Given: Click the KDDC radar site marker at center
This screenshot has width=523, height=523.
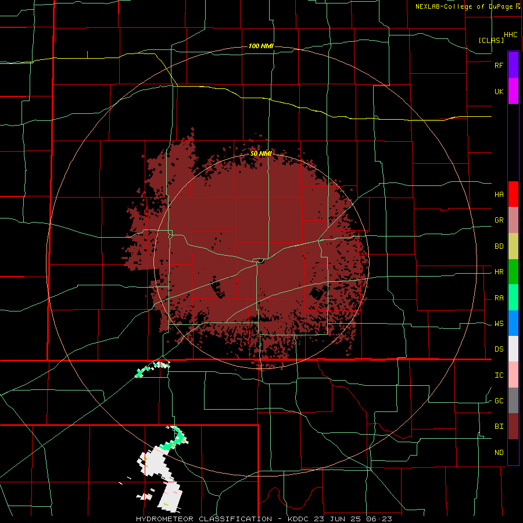Looking at the screenshot, I should 260,260.
